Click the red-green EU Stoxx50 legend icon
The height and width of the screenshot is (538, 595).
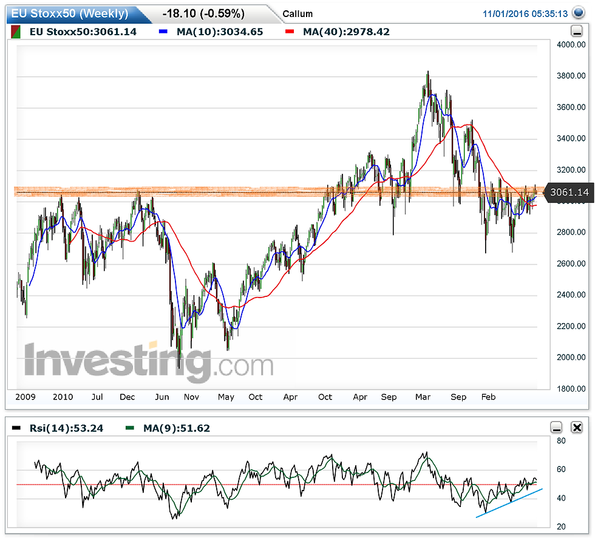16,32
